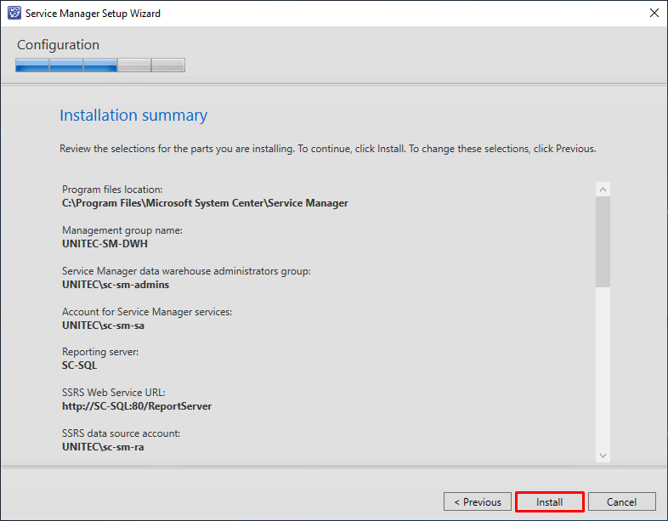Click the UNITEC\sc-sm-admins group value
The image size is (668, 521).
pyautogui.click(x=116, y=285)
